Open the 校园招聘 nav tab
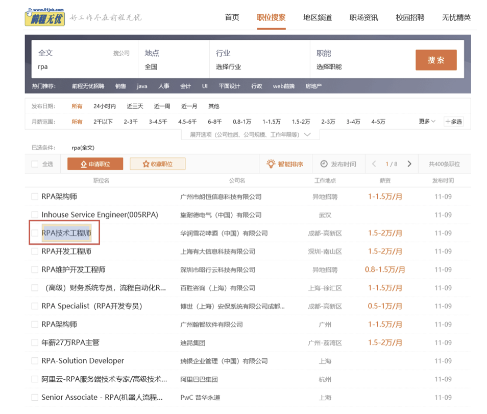 pyautogui.click(x=410, y=17)
